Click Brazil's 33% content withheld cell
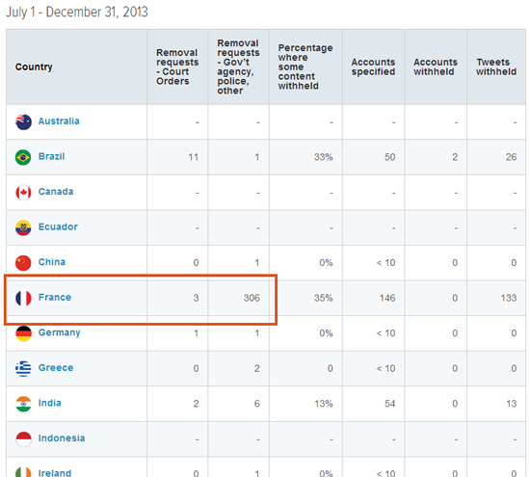 (x=305, y=157)
